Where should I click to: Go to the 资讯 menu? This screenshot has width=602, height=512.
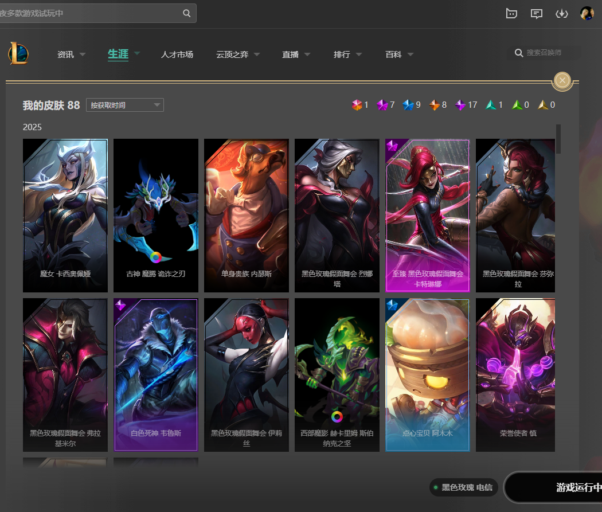tap(66, 54)
